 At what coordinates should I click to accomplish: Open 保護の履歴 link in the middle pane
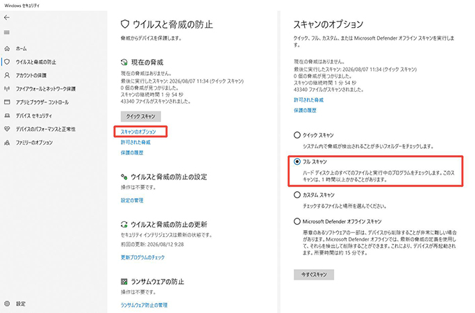pyautogui.click(x=132, y=152)
